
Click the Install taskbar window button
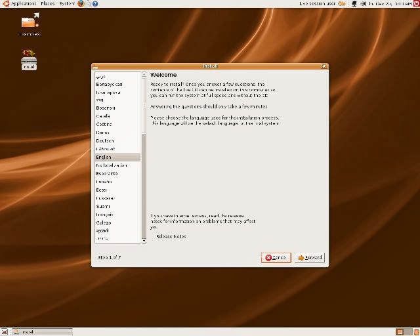[x=42, y=331]
